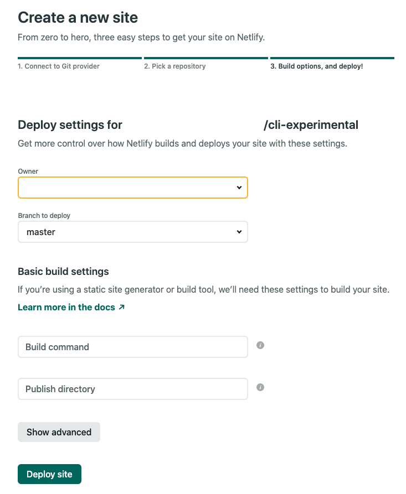Viewport: 406px width, 494px height.
Task: Switch to the Pick a repository step
Action: 175,66
